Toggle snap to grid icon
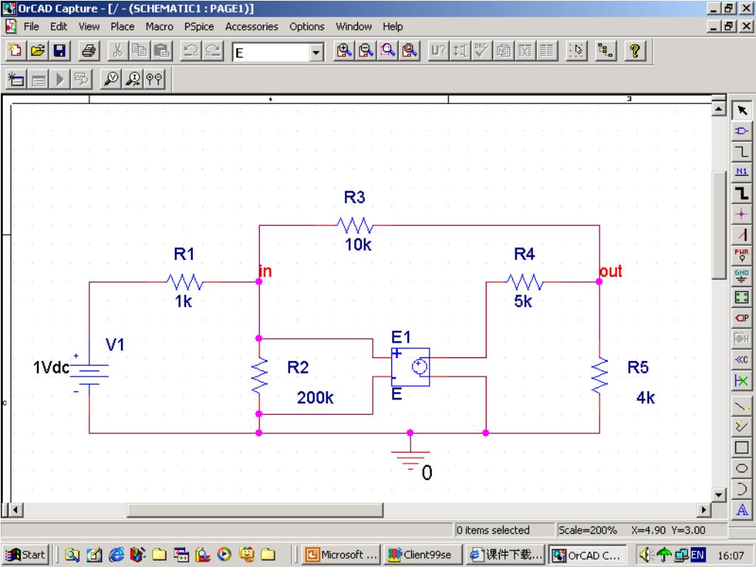756x567 pixels. tap(576, 51)
